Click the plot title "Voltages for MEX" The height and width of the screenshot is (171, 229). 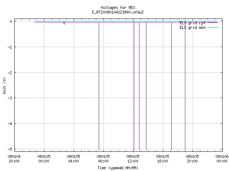click(x=118, y=7)
